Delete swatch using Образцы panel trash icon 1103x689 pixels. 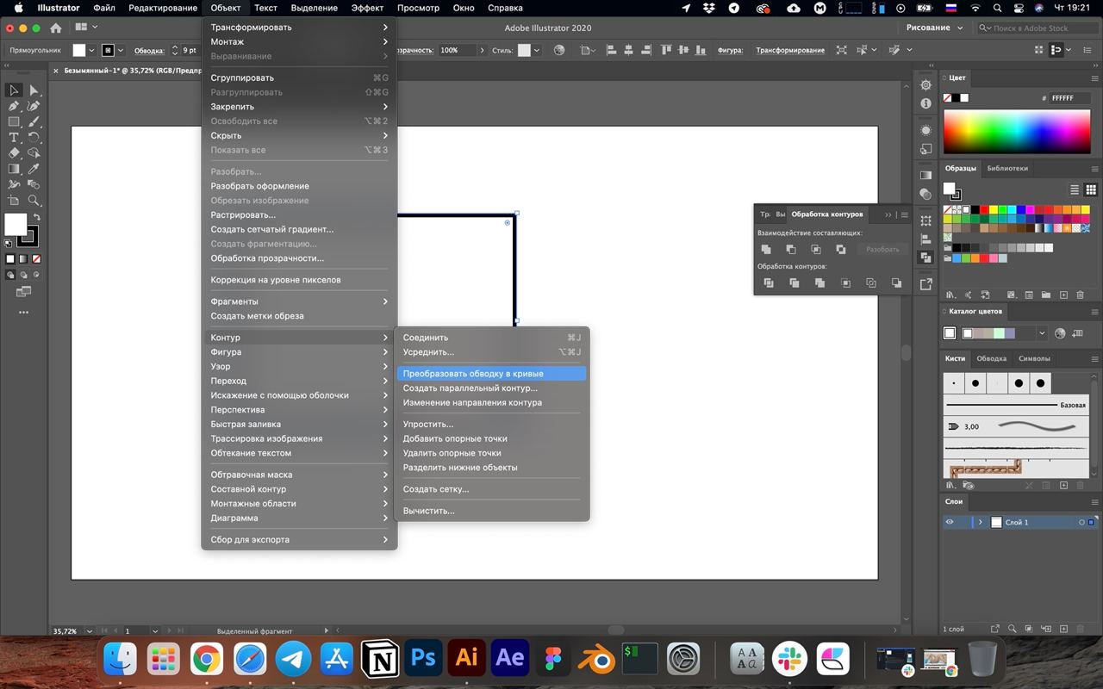coord(1080,295)
